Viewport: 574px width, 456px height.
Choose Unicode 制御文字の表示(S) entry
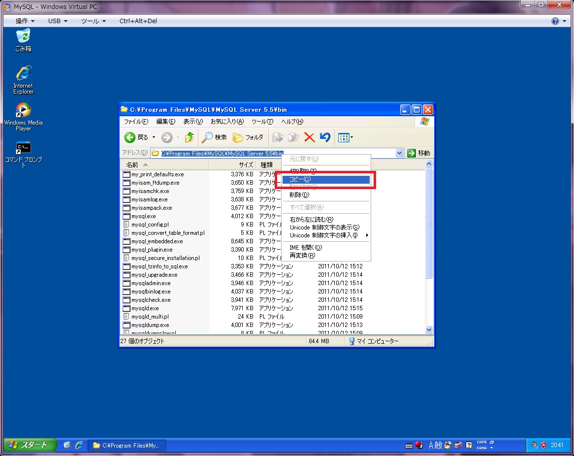[326, 228]
